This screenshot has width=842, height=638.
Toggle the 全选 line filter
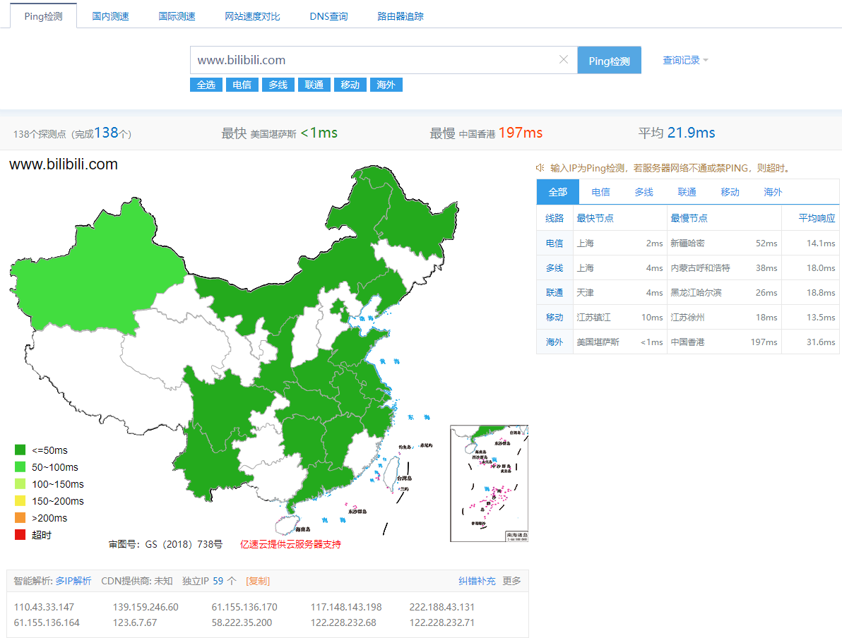click(x=206, y=85)
